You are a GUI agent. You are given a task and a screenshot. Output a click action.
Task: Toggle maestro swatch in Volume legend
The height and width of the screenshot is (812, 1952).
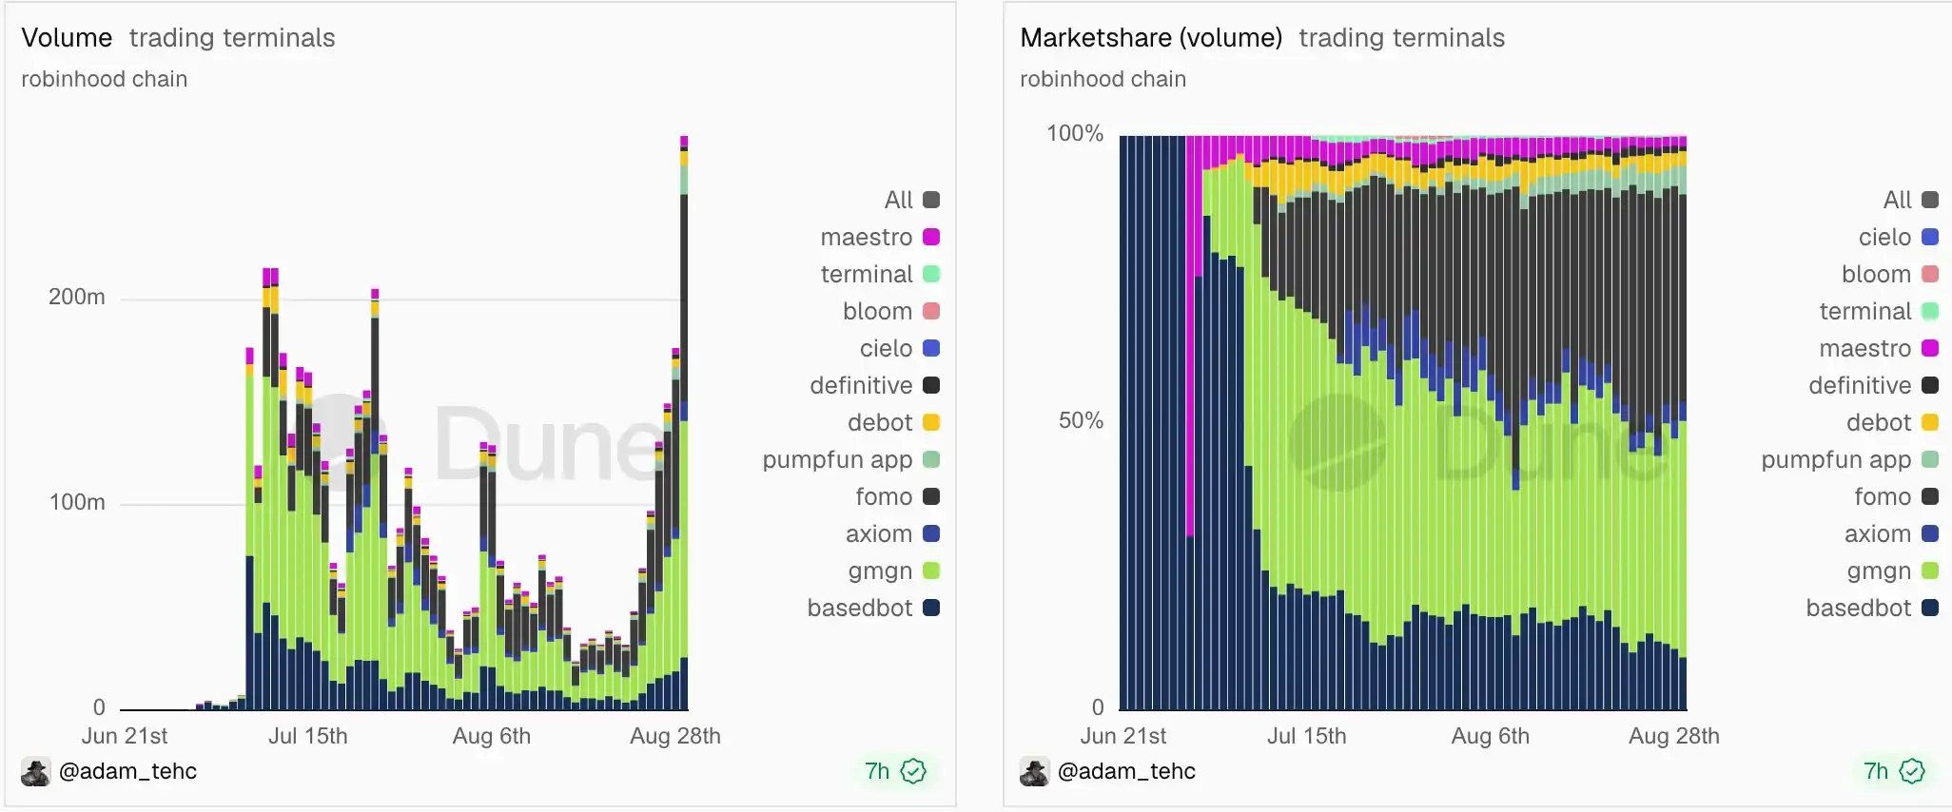click(x=931, y=237)
